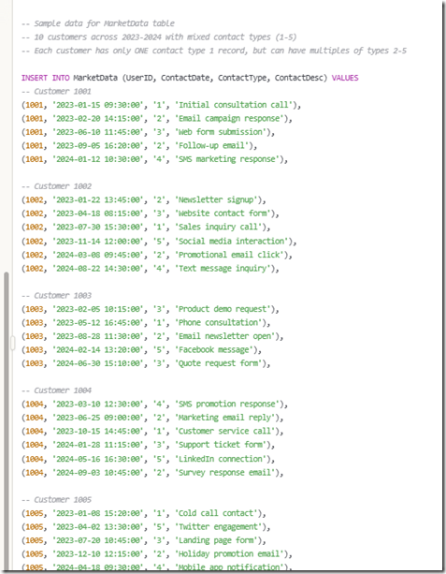Click the '-- Customer 1004' comment line
The image size is (446, 574).
click(56, 390)
